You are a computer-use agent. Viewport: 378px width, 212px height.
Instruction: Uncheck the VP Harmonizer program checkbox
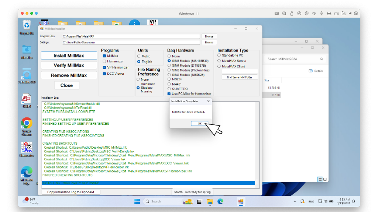coord(104,67)
